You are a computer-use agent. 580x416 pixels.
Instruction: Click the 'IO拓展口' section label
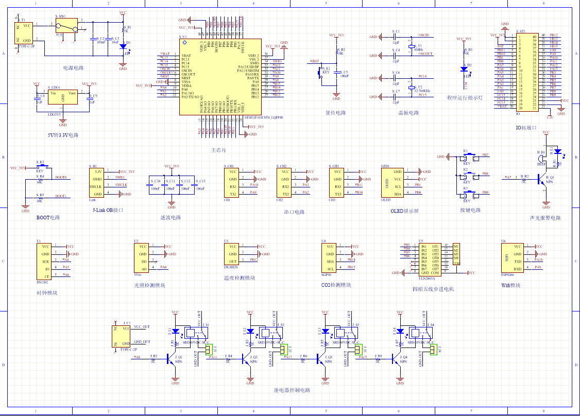(x=526, y=128)
